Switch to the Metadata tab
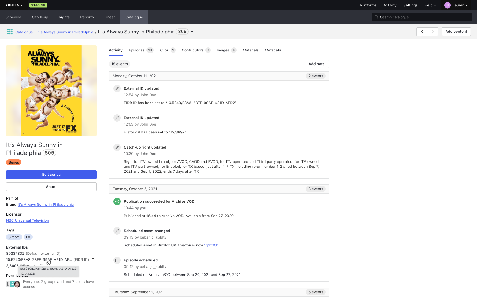The image size is (477, 297). [x=273, y=50]
